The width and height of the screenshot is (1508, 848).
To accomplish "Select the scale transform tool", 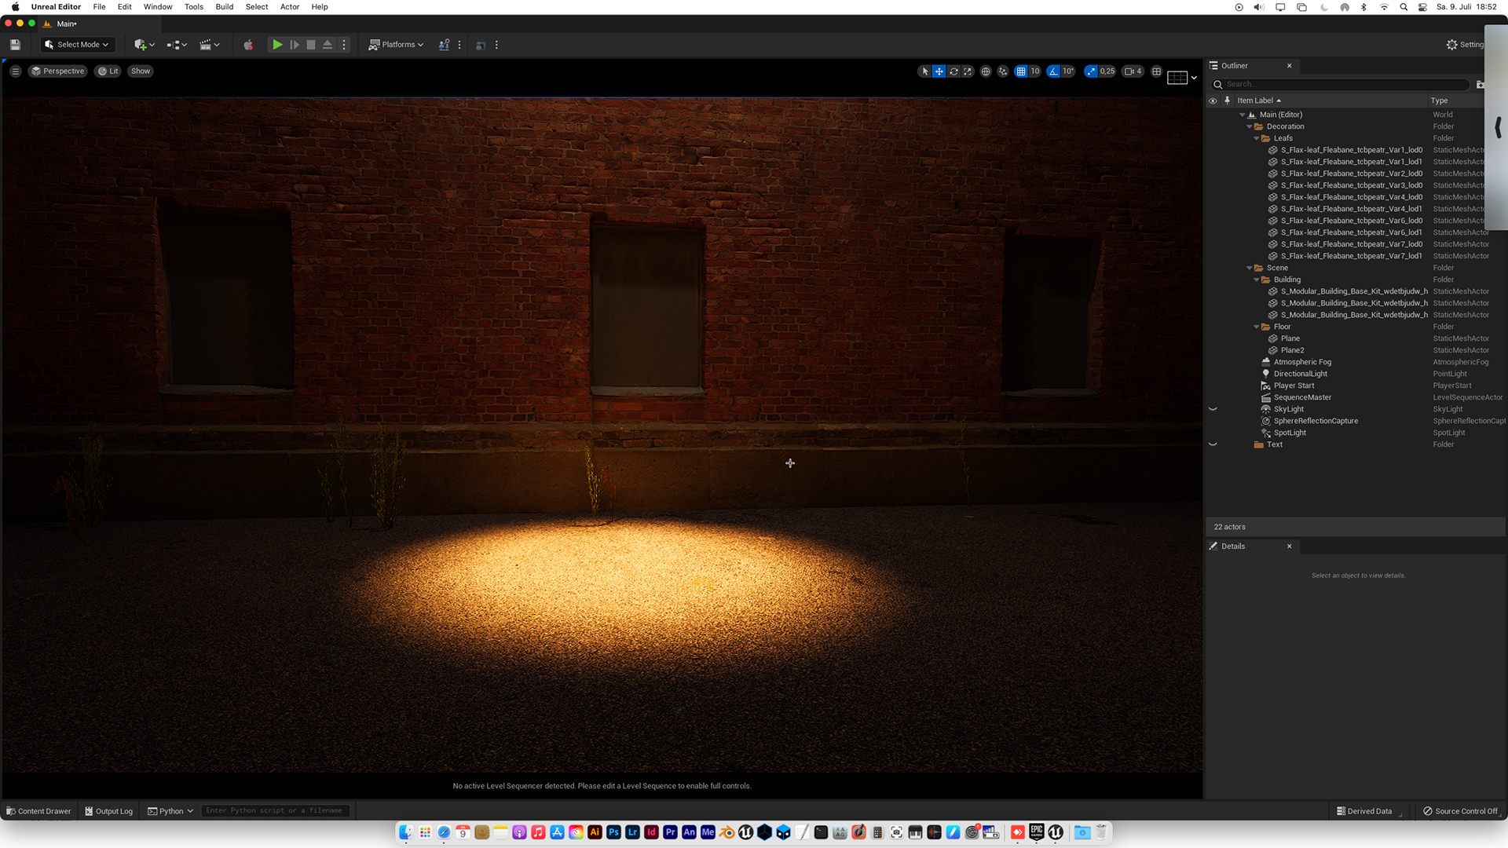I will pos(968,71).
